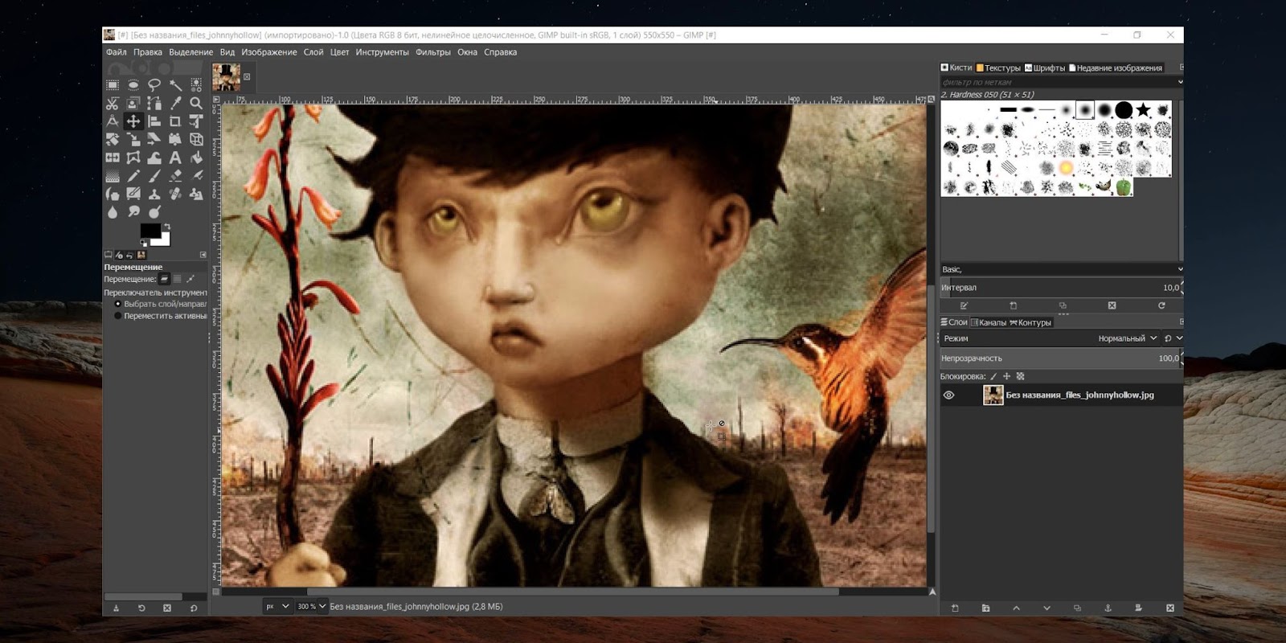
Task: Select the Warp Transform tool
Action: pyautogui.click(x=154, y=158)
